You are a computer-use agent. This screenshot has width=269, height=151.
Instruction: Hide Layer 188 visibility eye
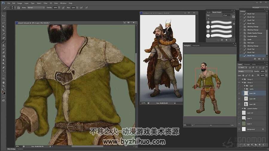239,104
